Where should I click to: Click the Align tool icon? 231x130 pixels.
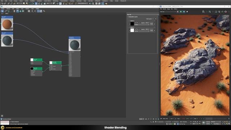click(x=93, y=3)
